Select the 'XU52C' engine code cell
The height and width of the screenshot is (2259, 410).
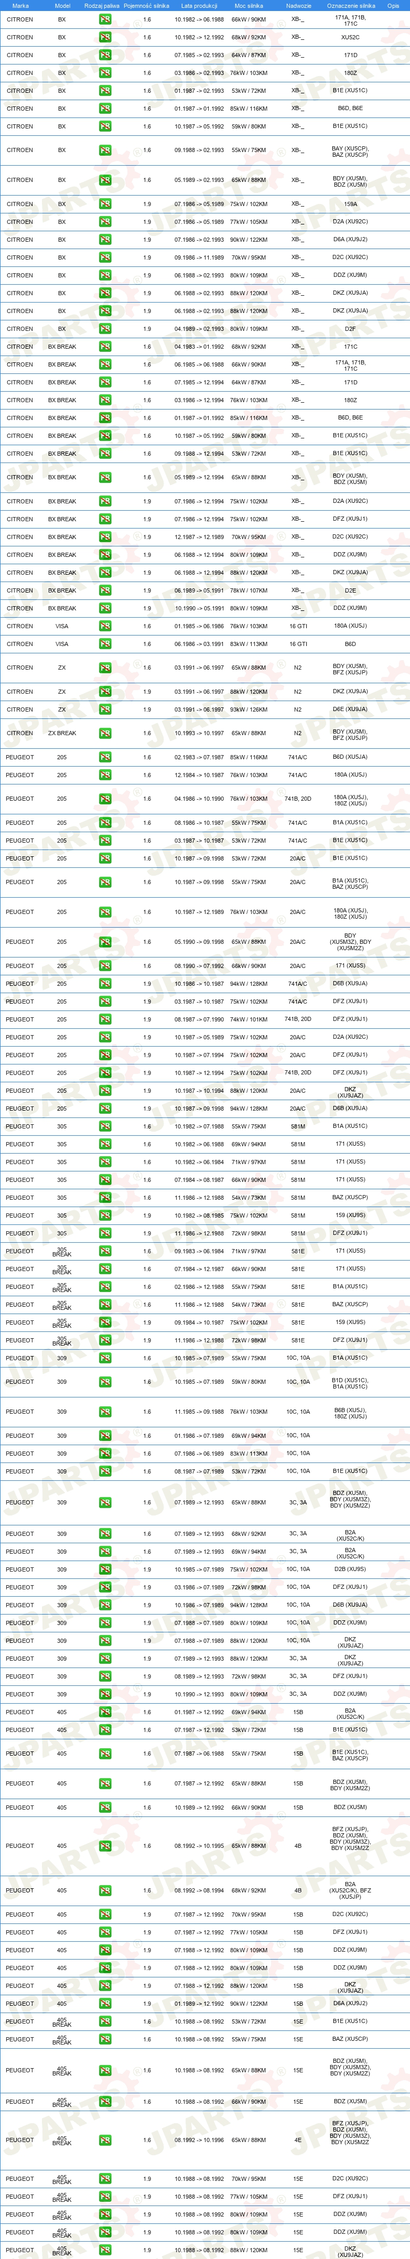[x=350, y=38]
